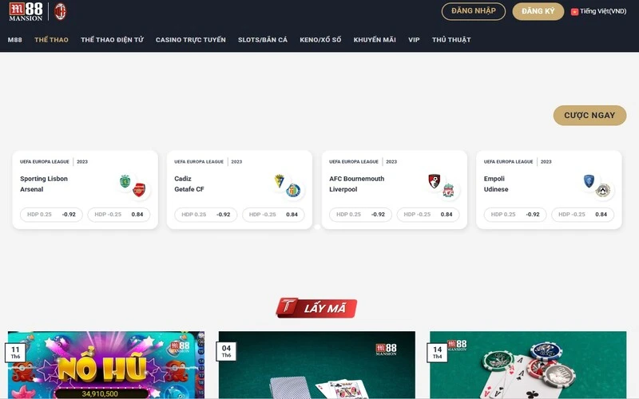Click the AC Milan club crest

[x=61, y=12]
